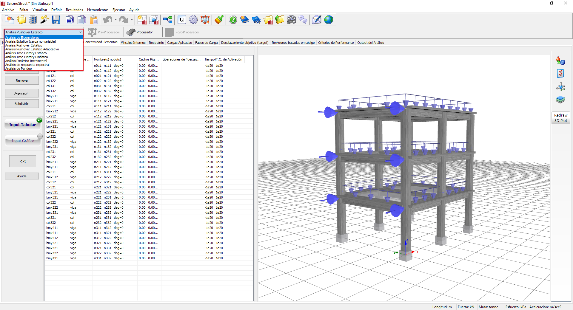Switch to the Cargas Aplicadas tab
The image size is (573, 310).
tap(179, 43)
